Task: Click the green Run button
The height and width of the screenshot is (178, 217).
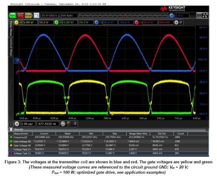Action: pos(12,15)
